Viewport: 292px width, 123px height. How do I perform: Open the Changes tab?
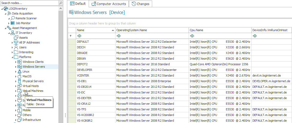[x=141, y=4]
